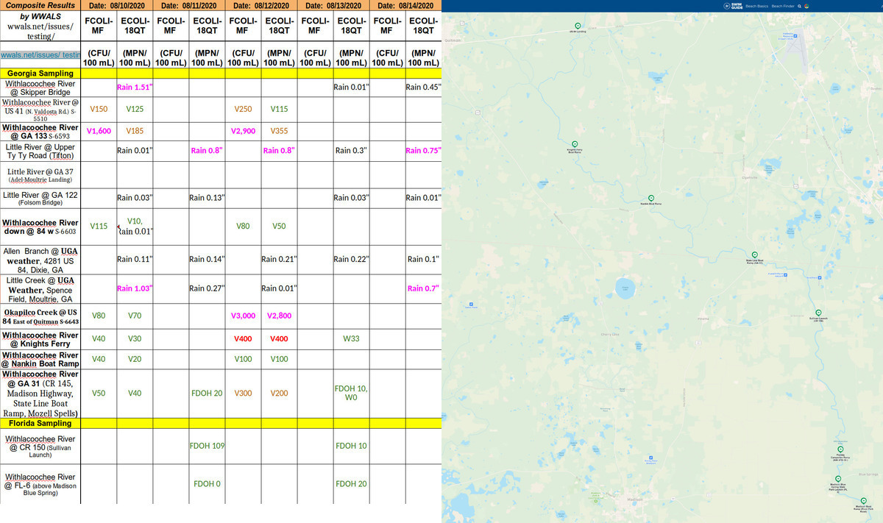The image size is (883, 523).
Task: Click the 'Georgia Sampling' yellow section row
Action: point(221,74)
